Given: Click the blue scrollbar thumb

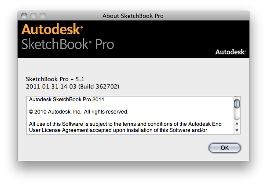Looking at the screenshot, I should click(x=237, y=103).
